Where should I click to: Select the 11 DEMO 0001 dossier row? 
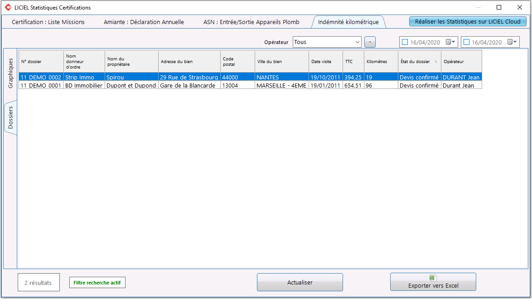[251, 85]
